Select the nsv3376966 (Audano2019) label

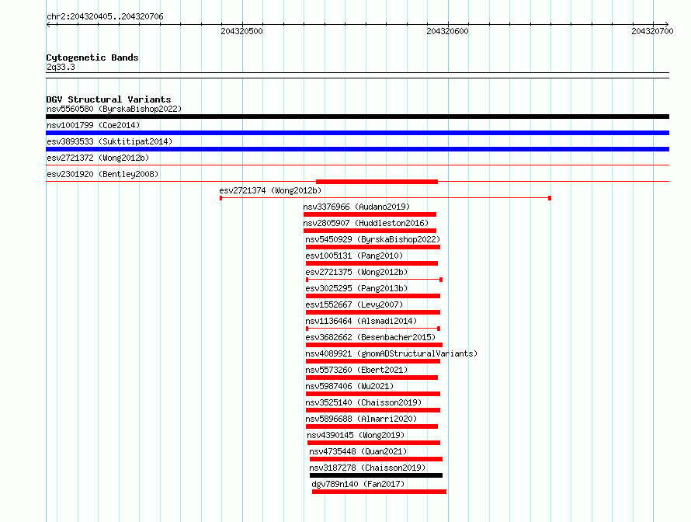pyautogui.click(x=356, y=207)
